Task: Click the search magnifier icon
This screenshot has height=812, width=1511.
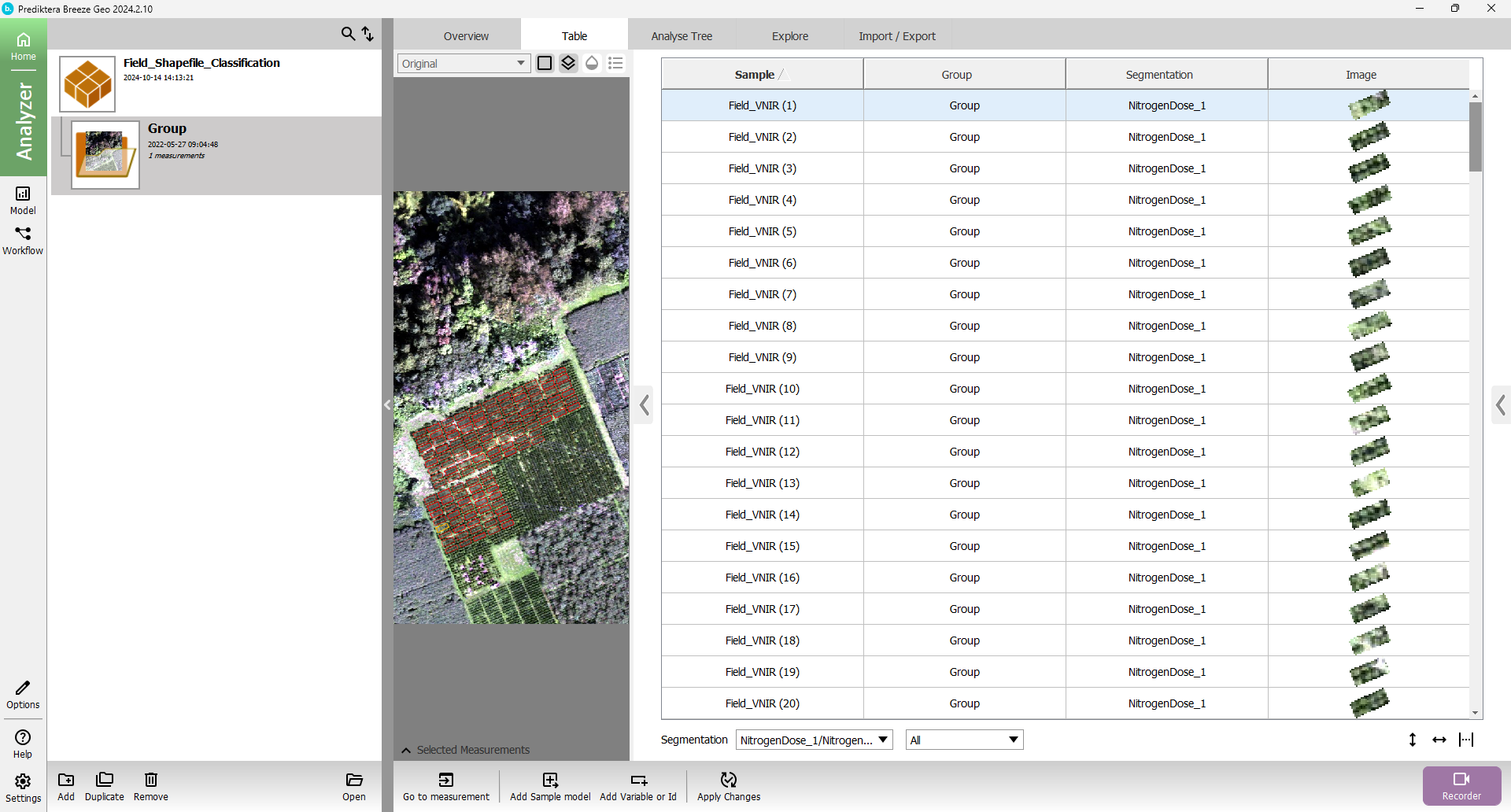Action: coord(348,34)
